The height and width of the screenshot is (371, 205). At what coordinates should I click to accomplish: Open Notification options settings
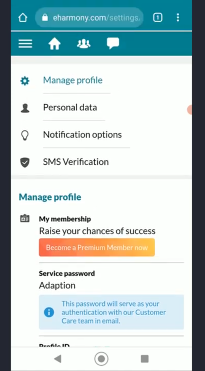[x=82, y=134]
